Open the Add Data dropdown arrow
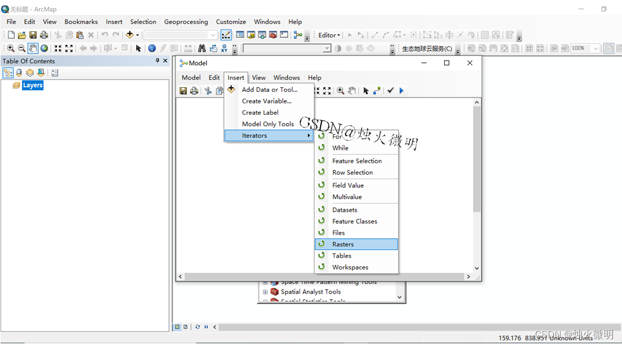Viewport: 622px width, 345px height. pos(138,35)
